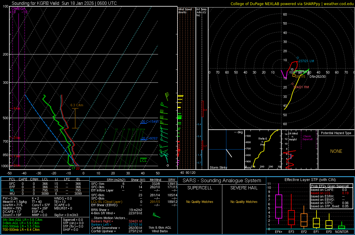
Task: Select the SFC parcel row
Action: pos(45,184)
